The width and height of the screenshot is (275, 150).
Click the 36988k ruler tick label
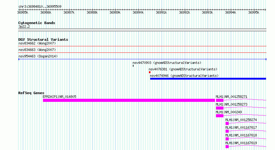click(x=92, y=12)
